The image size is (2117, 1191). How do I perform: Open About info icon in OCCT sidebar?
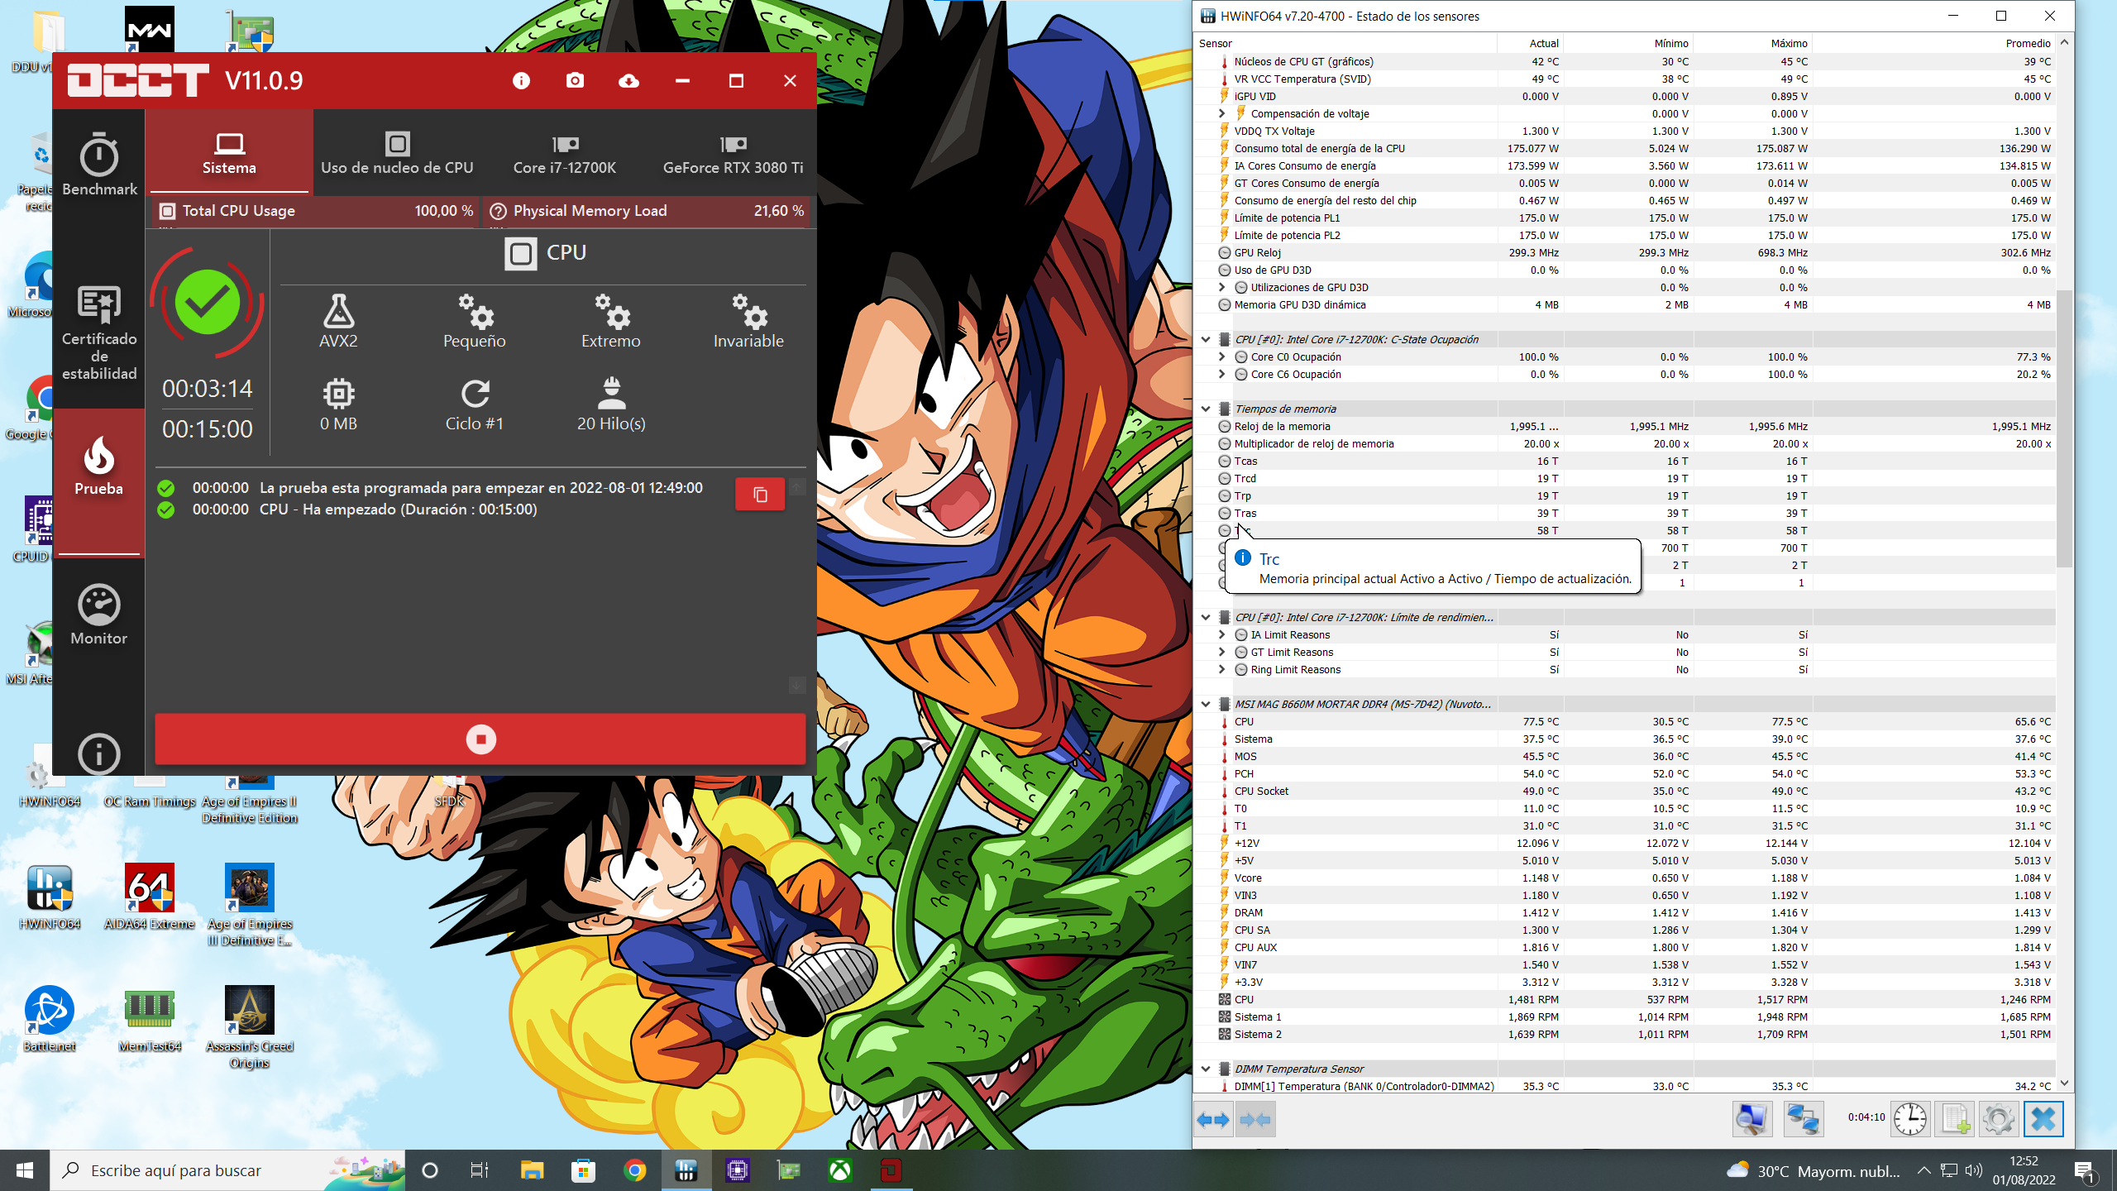point(99,753)
